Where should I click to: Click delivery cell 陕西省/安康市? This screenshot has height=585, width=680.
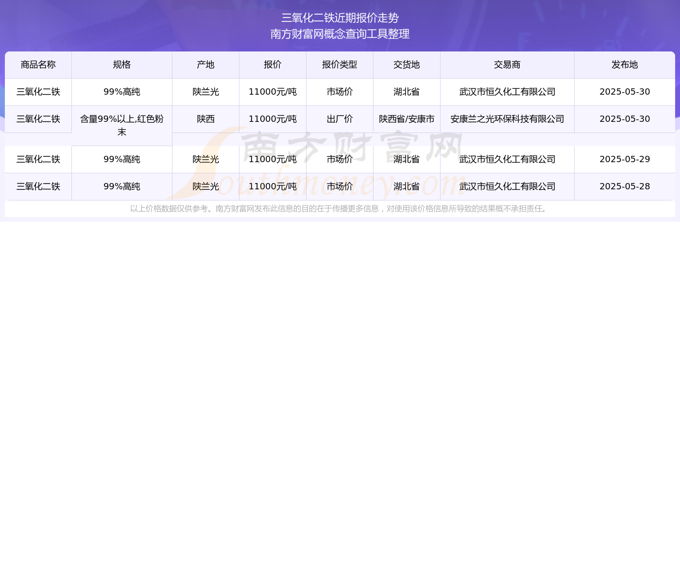[407, 119]
